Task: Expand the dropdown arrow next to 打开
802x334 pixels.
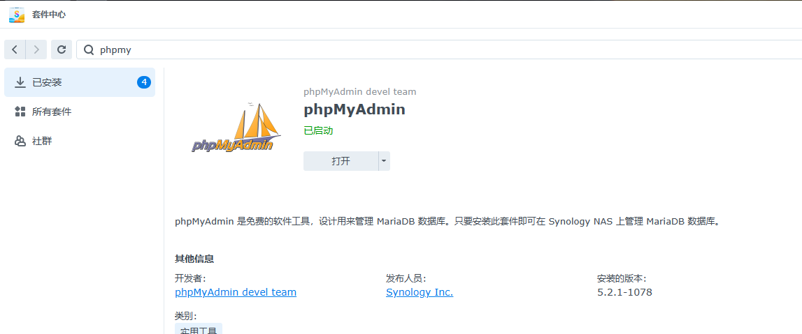Action: tap(384, 161)
